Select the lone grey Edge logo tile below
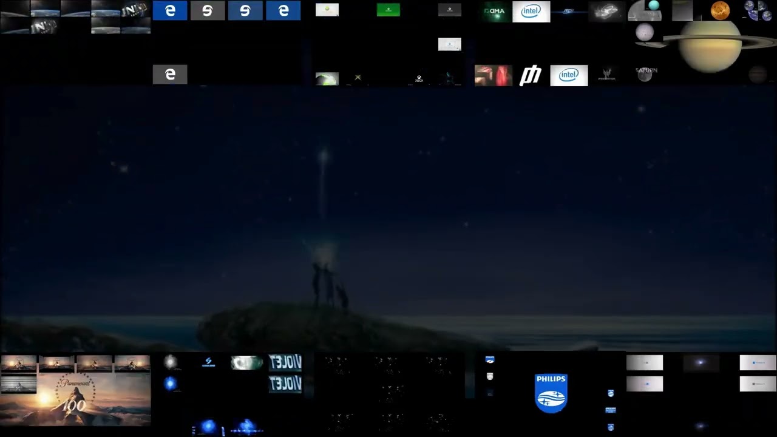This screenshot has width=777, height=437. 170,74
